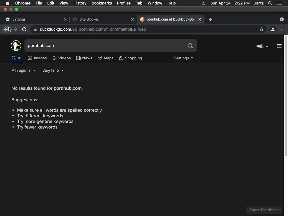Switch to the Site Blocked tab
This screenshot has height=216, width=288.
coord(103,19)
